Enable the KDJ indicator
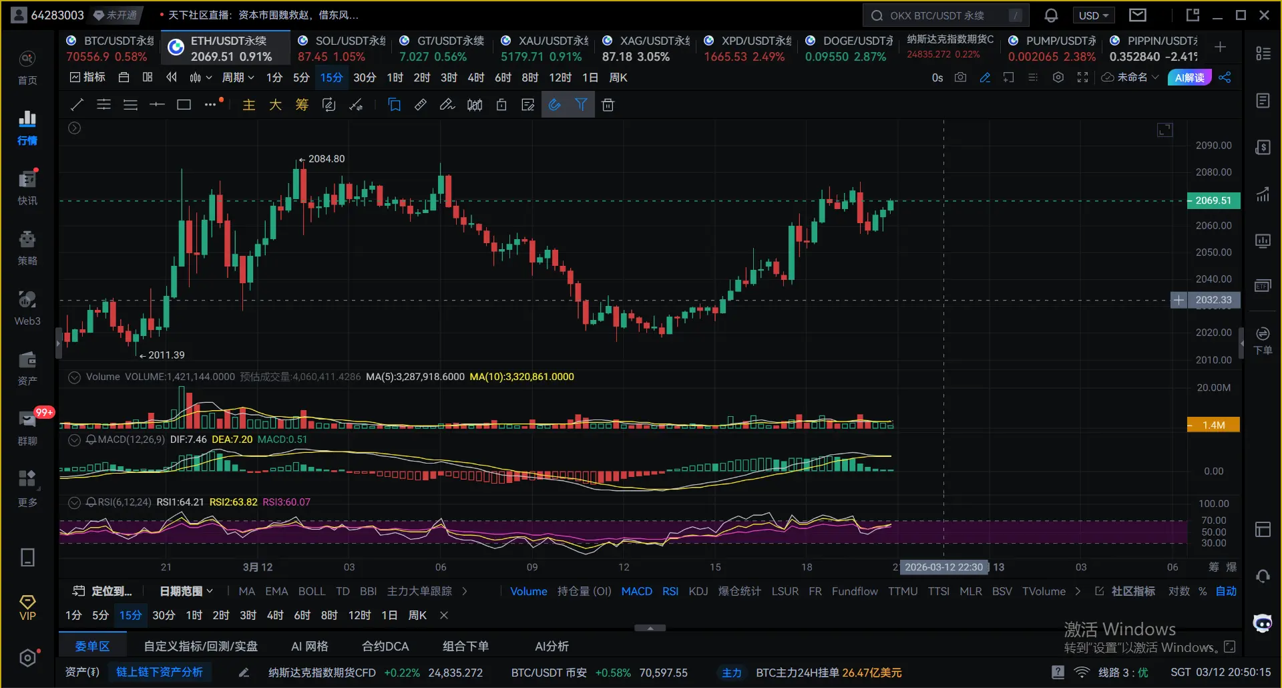Screen dimensions: 1282x688 pos(698,591)
